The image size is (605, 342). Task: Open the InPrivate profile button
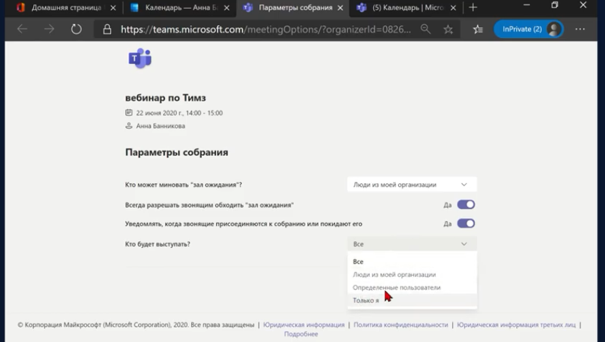tap(529, 29)
